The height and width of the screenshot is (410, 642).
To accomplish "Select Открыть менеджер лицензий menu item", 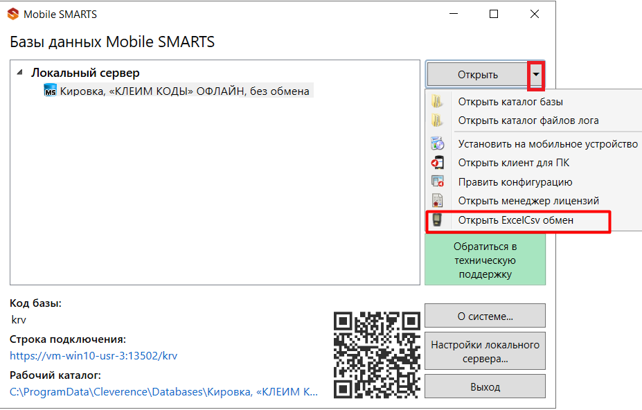I will pyautogui.click(x=535, y=201).
